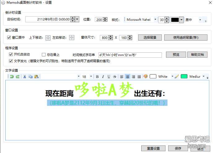Increase the width 800 stepper
214x153 pixels.
(x=111, y=37)
